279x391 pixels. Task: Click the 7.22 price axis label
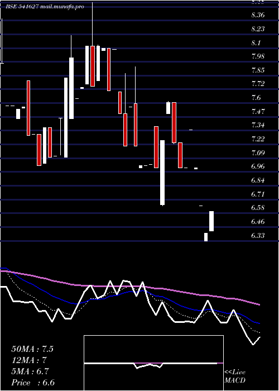click(x=258, y=139)
